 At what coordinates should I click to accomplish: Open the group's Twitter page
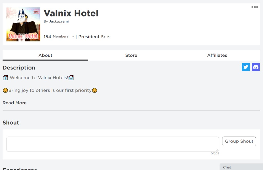tap(246, 67)
